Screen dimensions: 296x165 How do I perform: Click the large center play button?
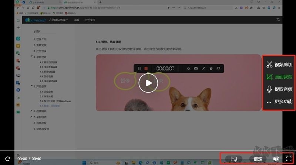tap(148, 83)
